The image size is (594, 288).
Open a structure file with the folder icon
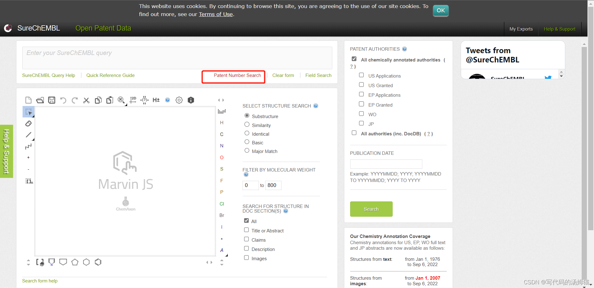(40, 100)
